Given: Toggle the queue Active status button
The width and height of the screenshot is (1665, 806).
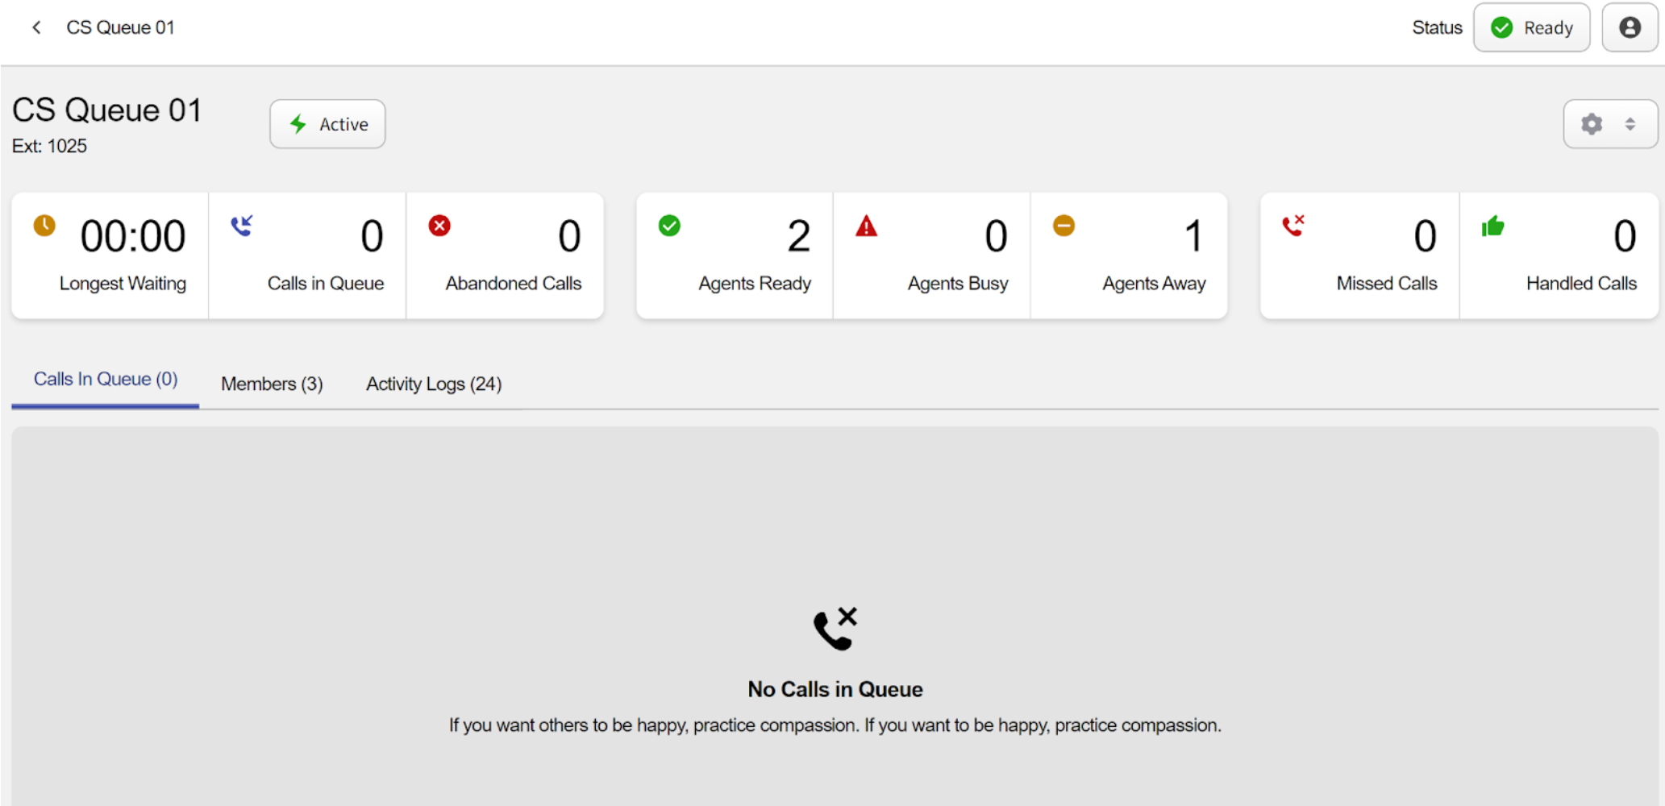Looking at the screenshot, I should 327,124.
